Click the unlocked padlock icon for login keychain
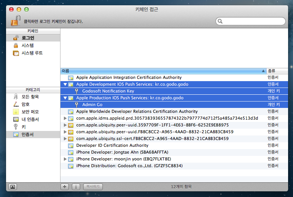The height and width of the screenshot is (197, 293). (16, 20)
